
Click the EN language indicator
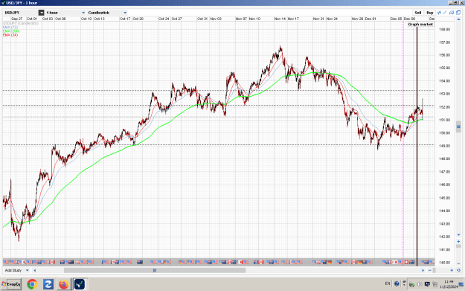pyautogui.click(x=388, y=284)
